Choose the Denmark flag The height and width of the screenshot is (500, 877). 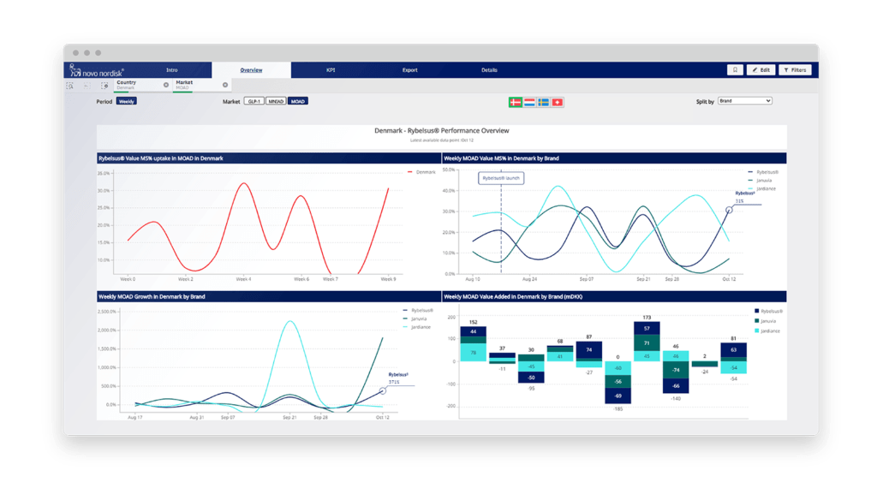click(x=515, y=103)
